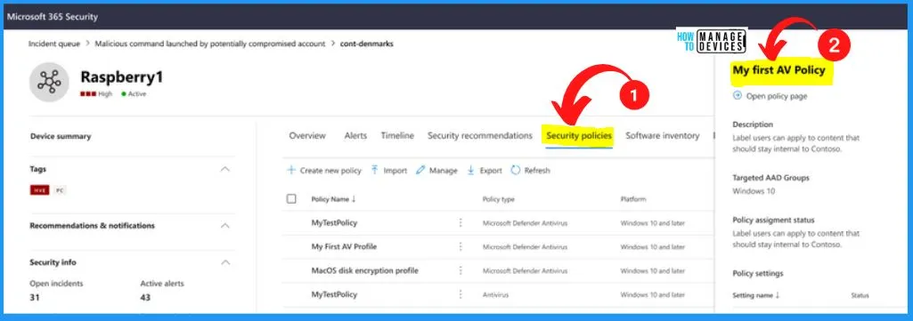Click the Policy type column header
This screenshot has height=321, width=913.
499,199
